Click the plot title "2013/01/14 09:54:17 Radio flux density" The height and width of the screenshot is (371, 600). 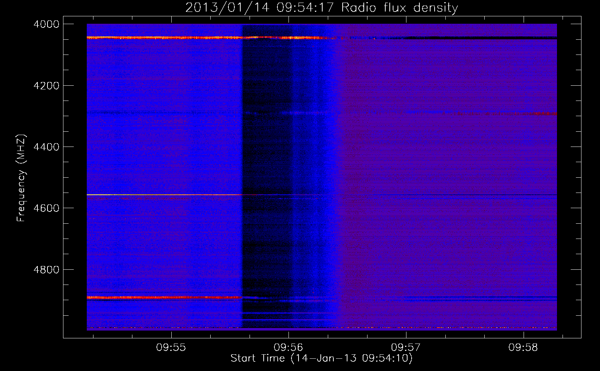click(x=322, y=7)
